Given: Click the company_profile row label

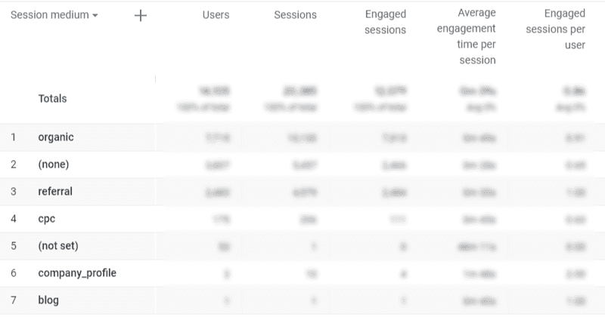Looking at the screenshot, I should (x=77, y=273).
